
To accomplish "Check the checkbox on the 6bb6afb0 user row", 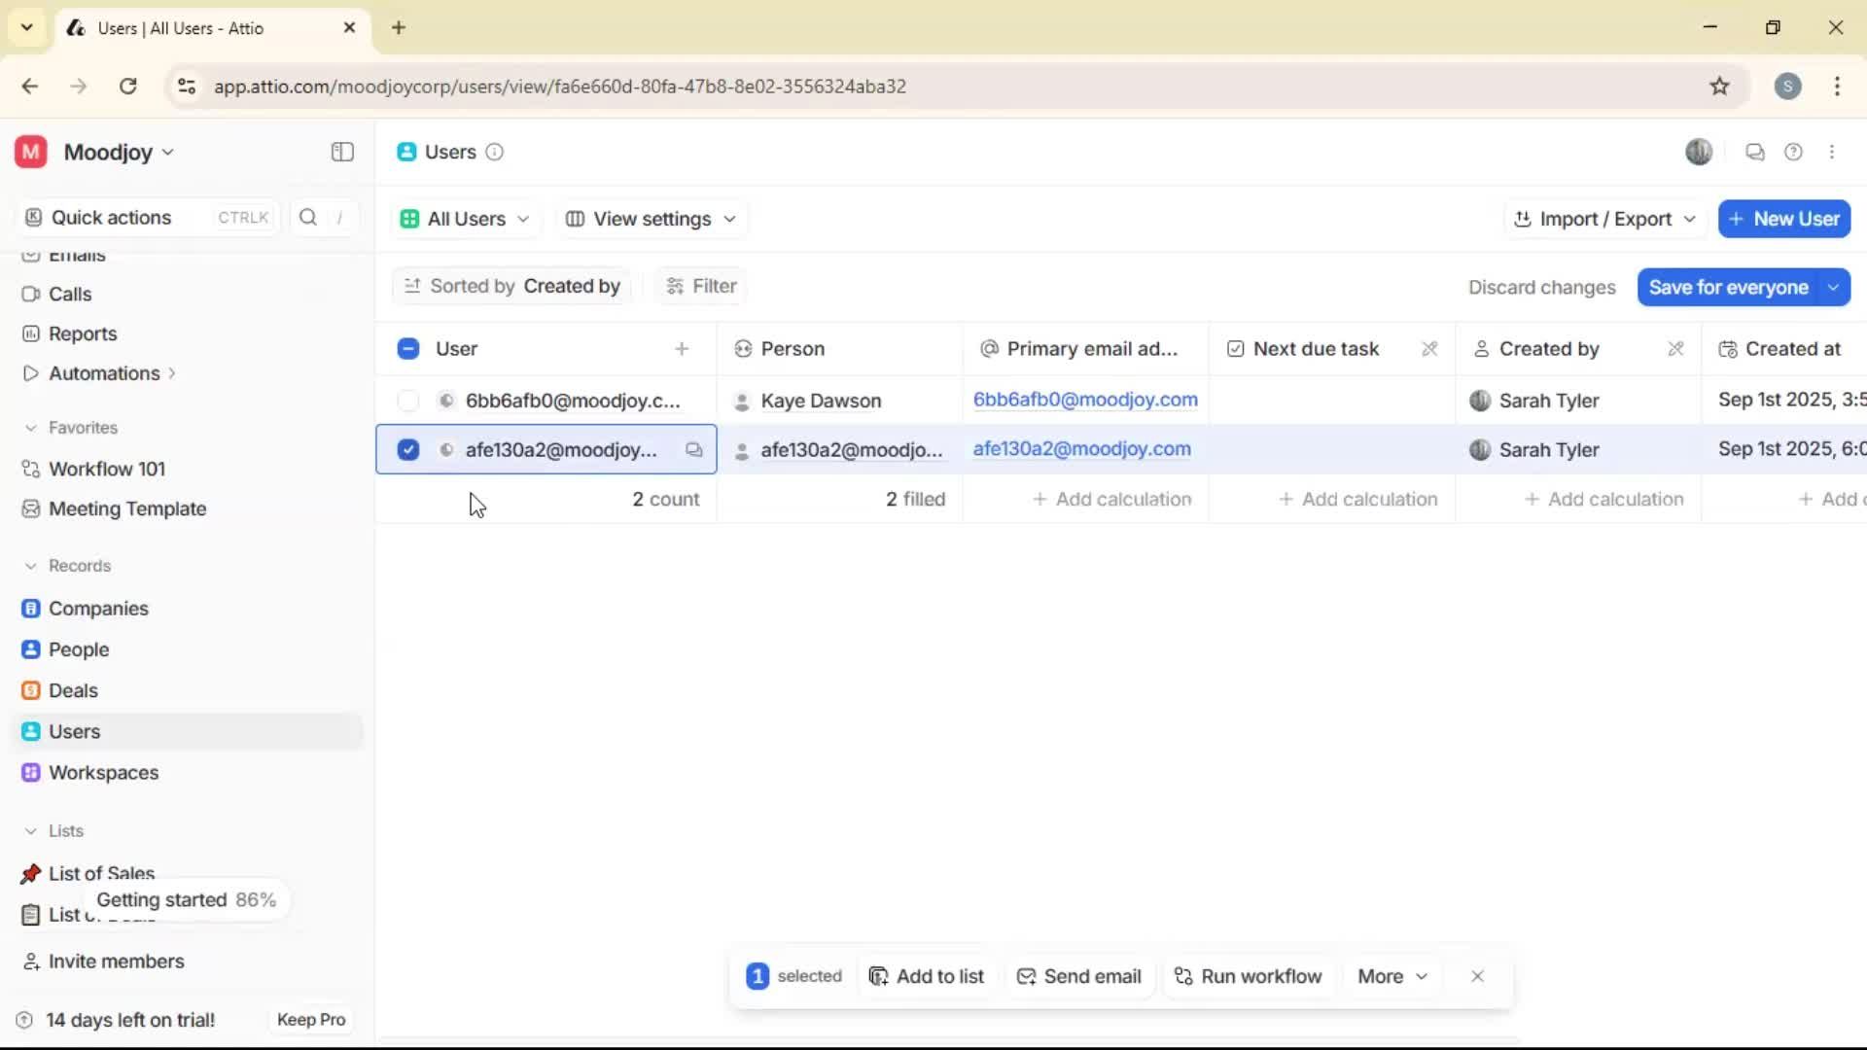I will tap(407, 400).
